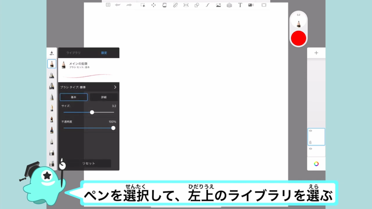Viewport: 372px width, 209px height.
Task: Click the Import image icon
Action: (218, 5)
